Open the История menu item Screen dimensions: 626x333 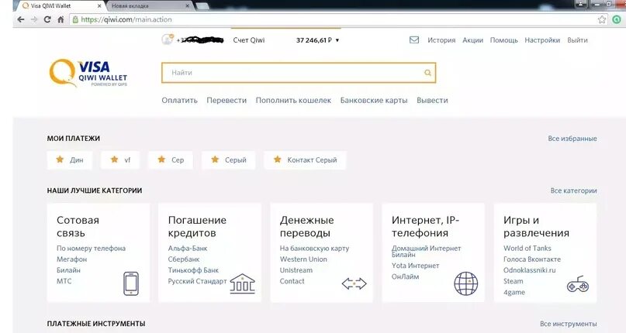click(441, 39)
